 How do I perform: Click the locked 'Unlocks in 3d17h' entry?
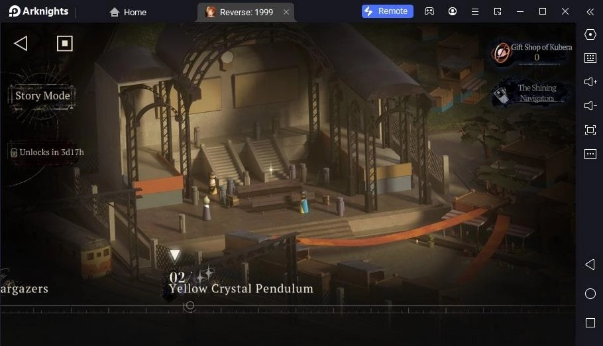pos(47,152)
